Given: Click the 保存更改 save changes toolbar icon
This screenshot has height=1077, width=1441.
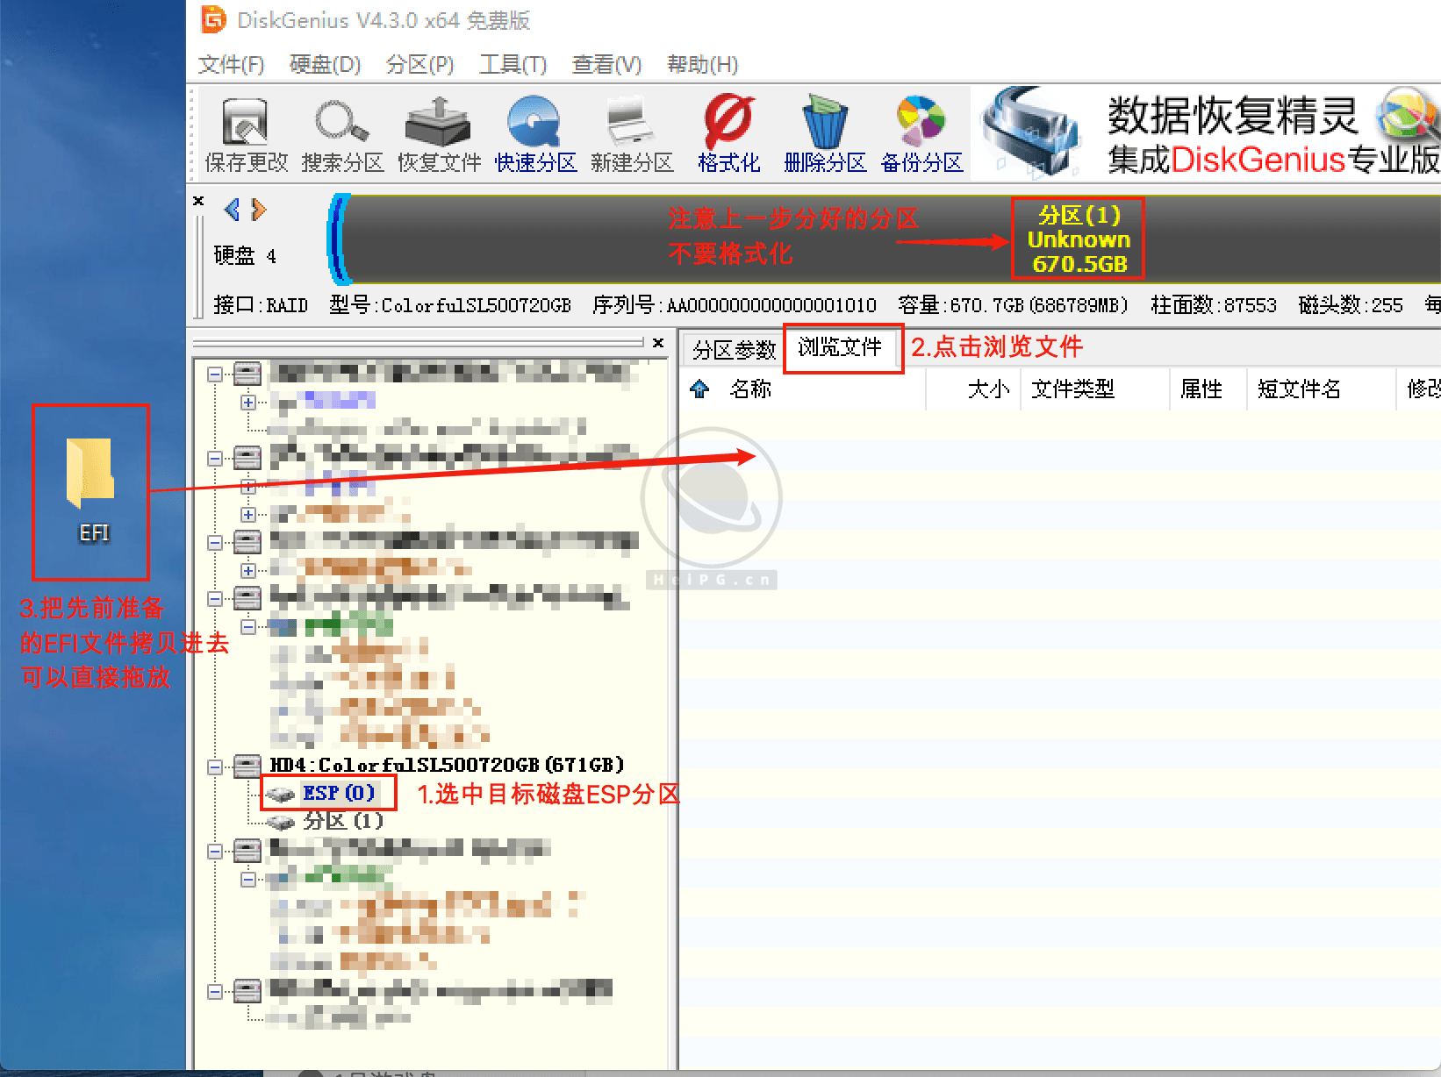Looking at the screenshot, I should pos(246,135).
